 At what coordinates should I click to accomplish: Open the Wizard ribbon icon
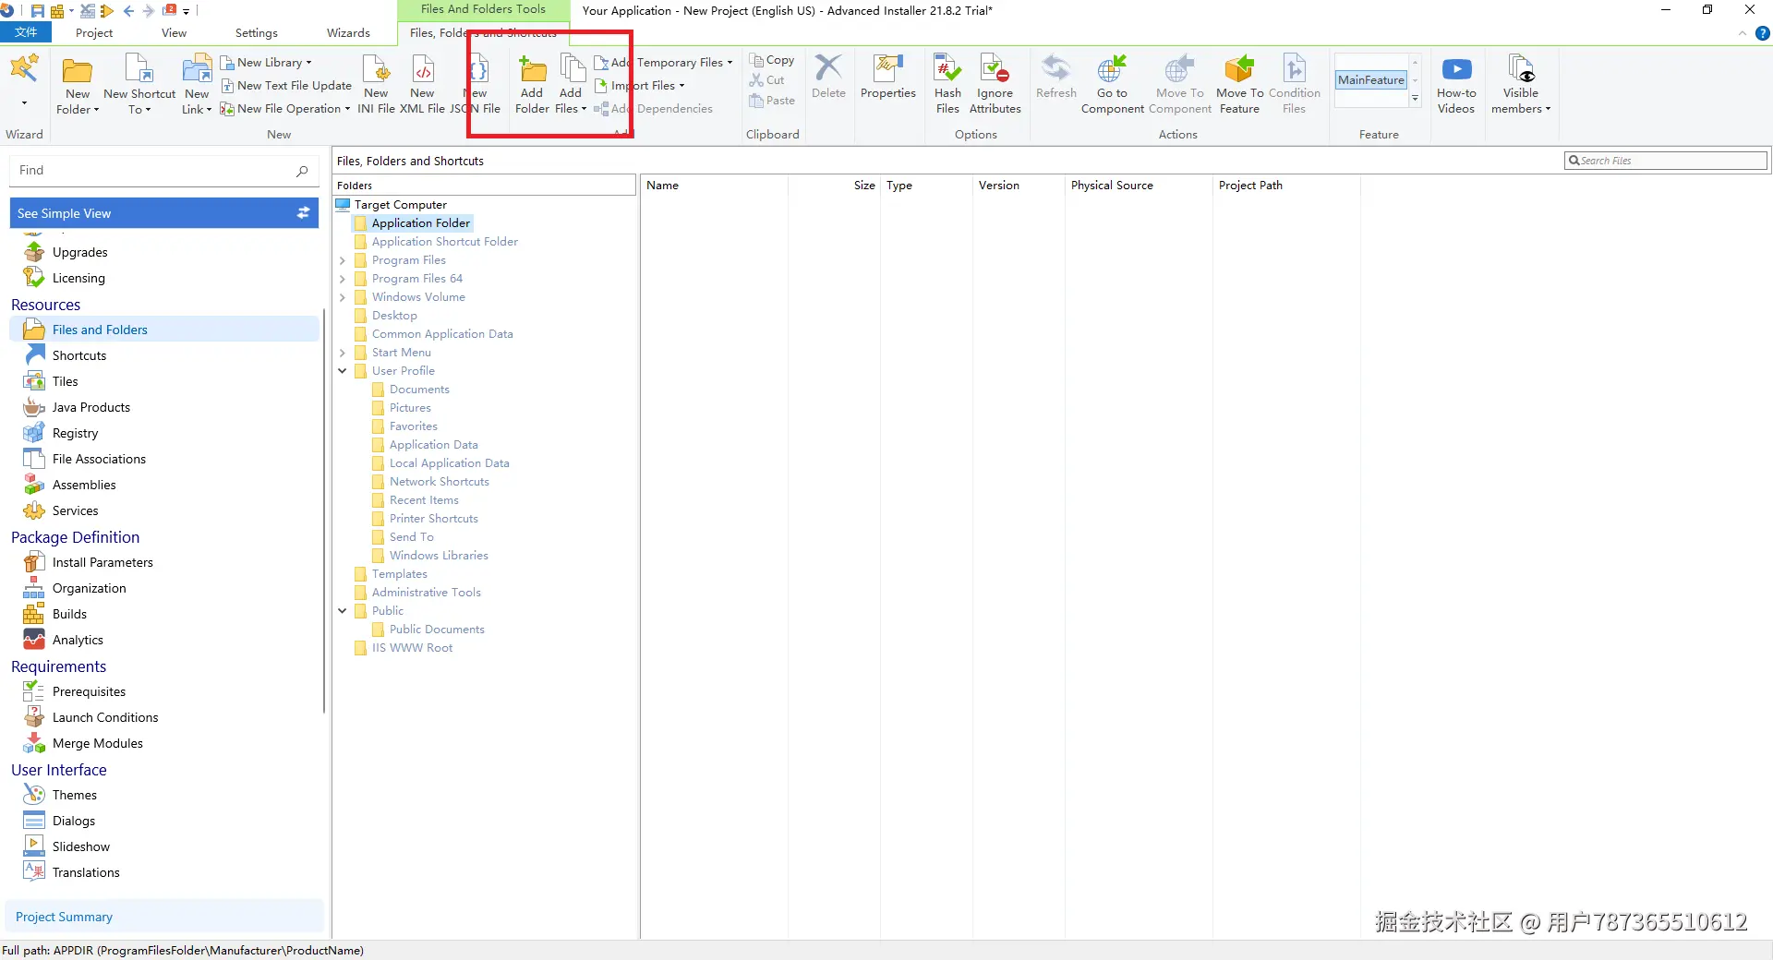[24, 67]
